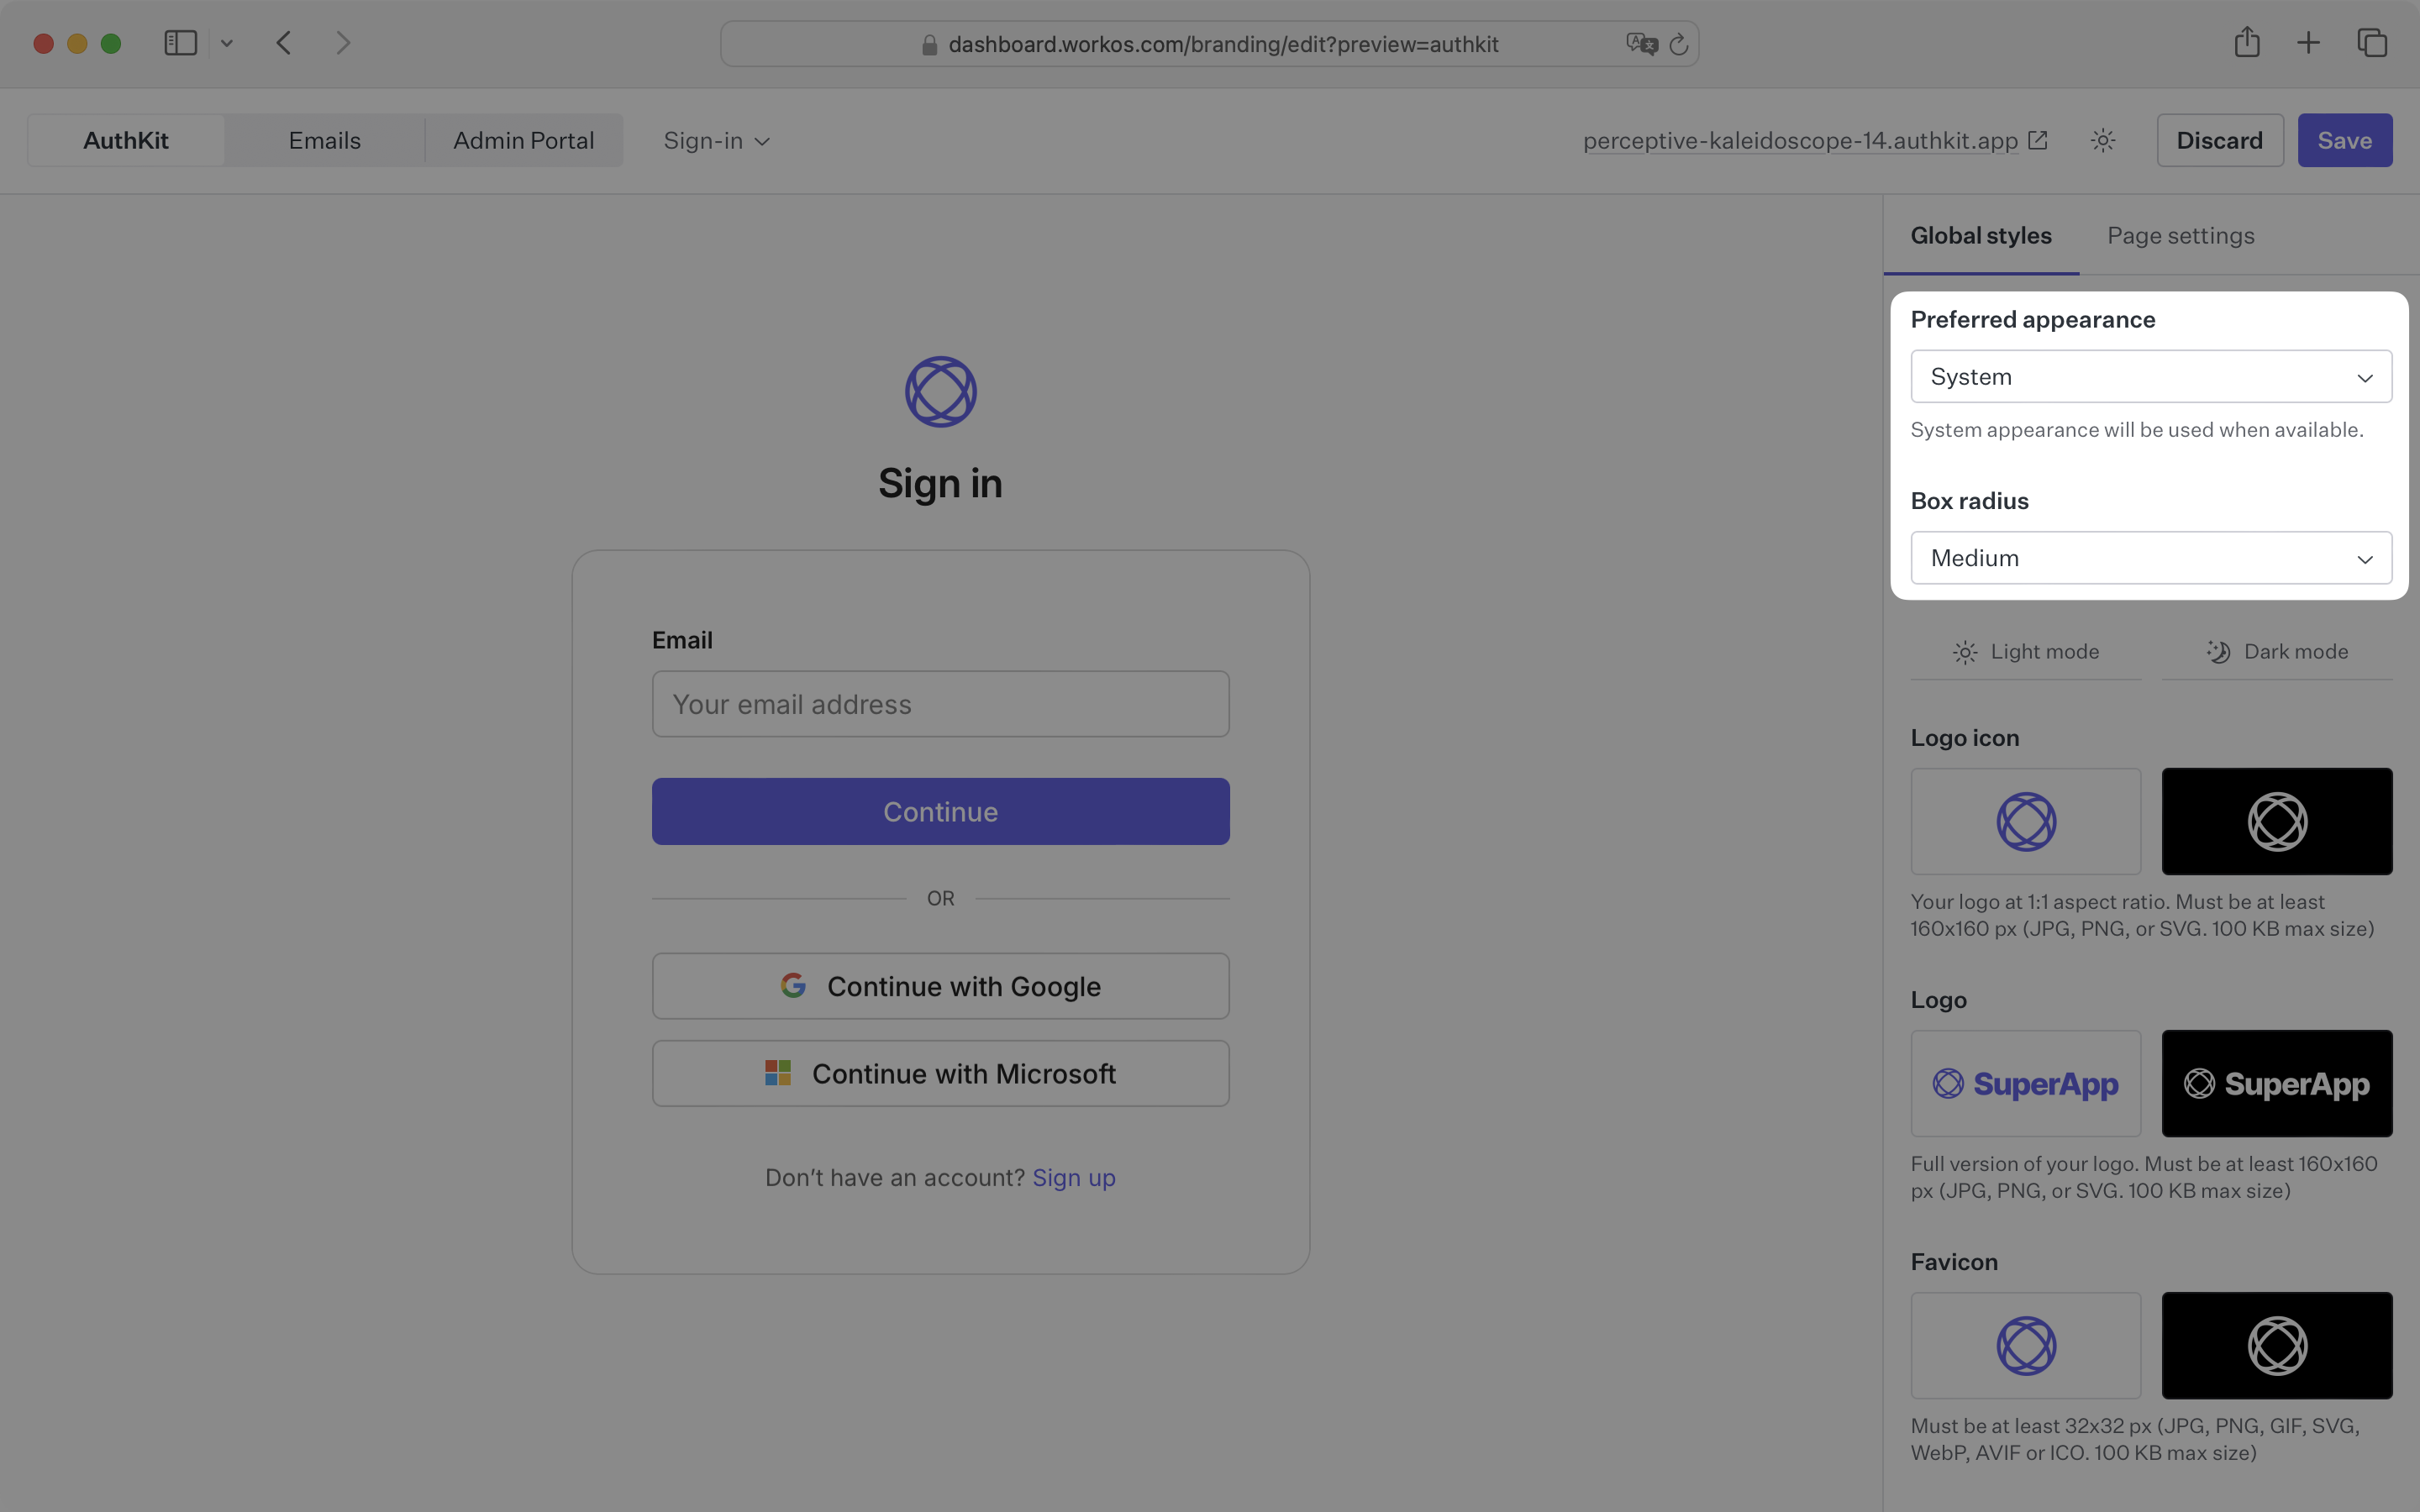Expand the Preferred appearance dropdown
The image size is (2420, 1512).
[x=2150, y=376]
